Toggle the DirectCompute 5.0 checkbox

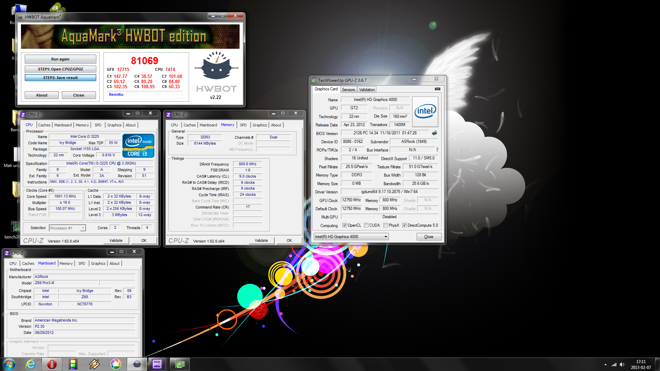pyautogui.click(x=405, y=225)
